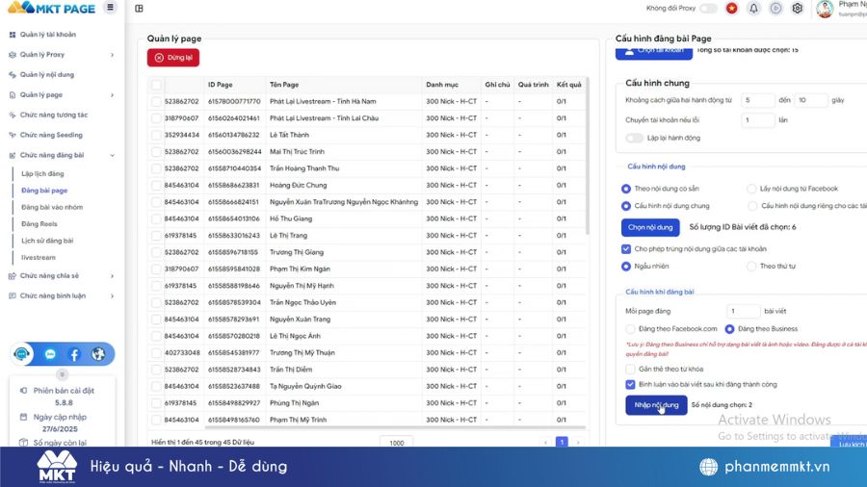867x487 pixels.
Task: Click the red Dừng lại button
Action: click(173, 58)
